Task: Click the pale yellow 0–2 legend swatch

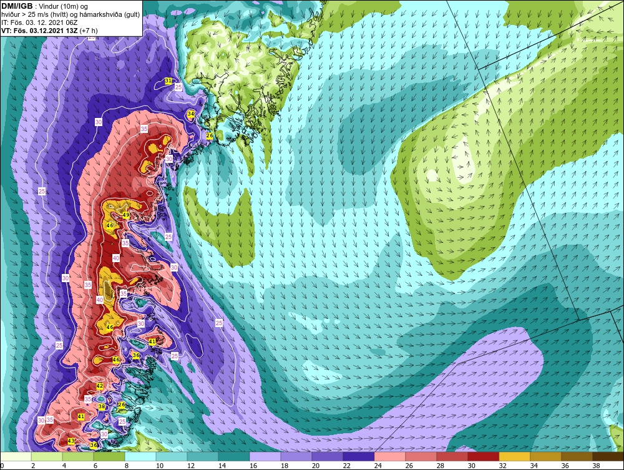Action: click(x=16, y=456)
